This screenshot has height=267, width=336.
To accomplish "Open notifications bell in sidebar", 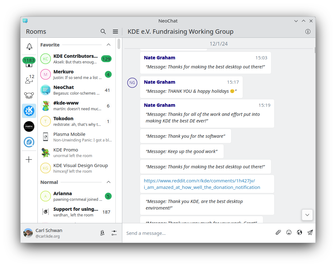I will [x=29, y=47].
